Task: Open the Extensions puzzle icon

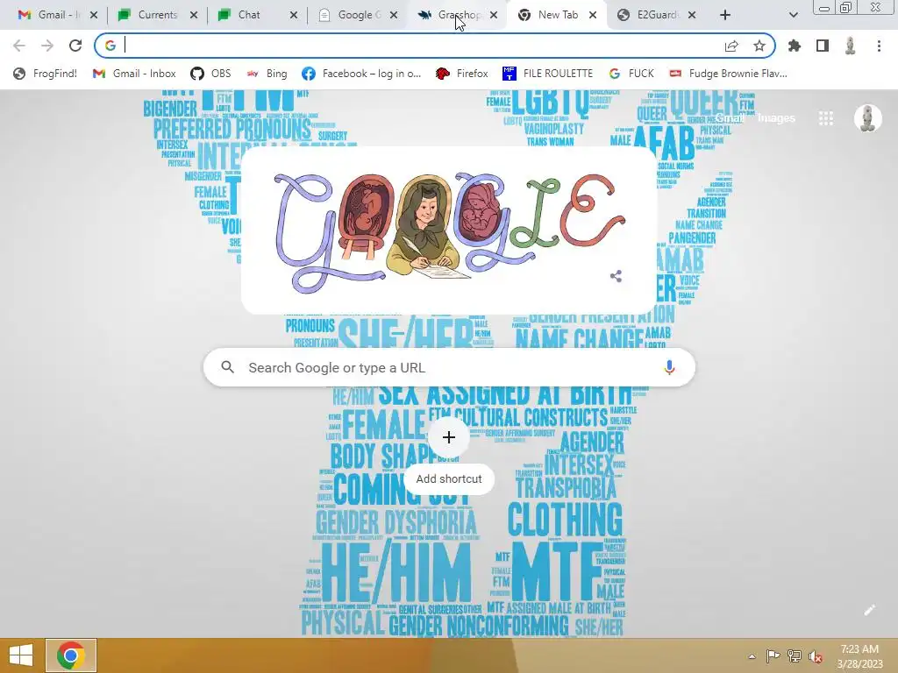Action: tap(795, 46)
